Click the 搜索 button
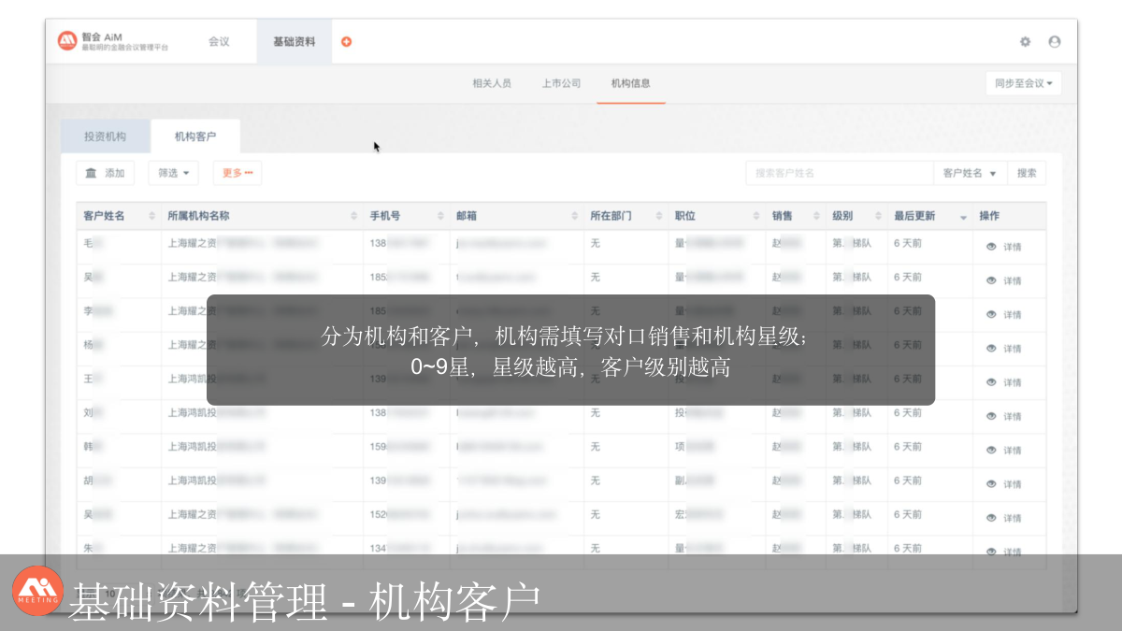This screenshot has height=631, width=1122. coord(1027,173)
